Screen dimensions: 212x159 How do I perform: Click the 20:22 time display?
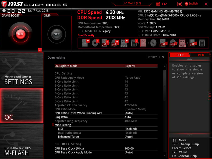tap(16, 11)
